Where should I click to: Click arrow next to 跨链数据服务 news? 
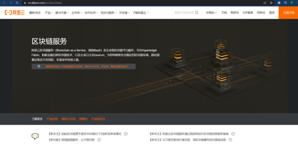point(99,140)
